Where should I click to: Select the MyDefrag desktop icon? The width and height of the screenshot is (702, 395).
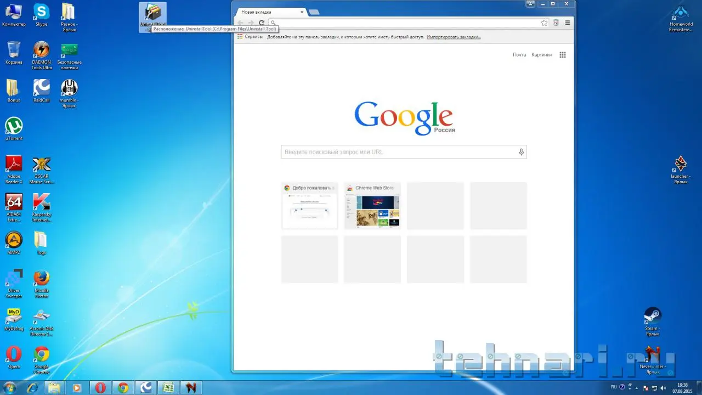(x=14, y=319)
